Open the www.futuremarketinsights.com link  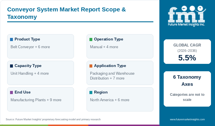187,119
